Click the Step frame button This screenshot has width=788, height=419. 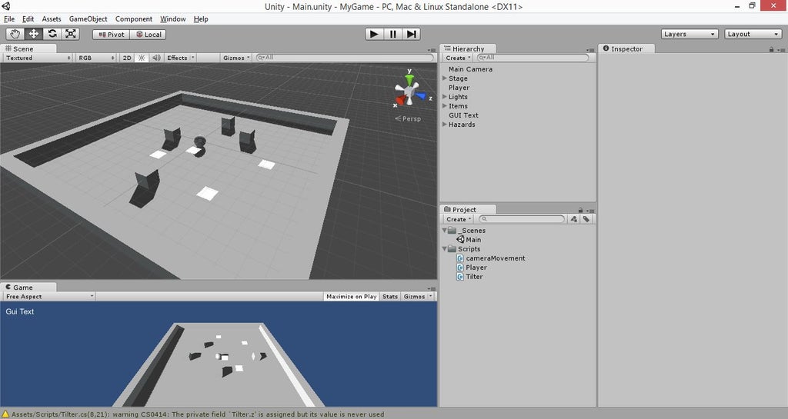pos(411,34)
